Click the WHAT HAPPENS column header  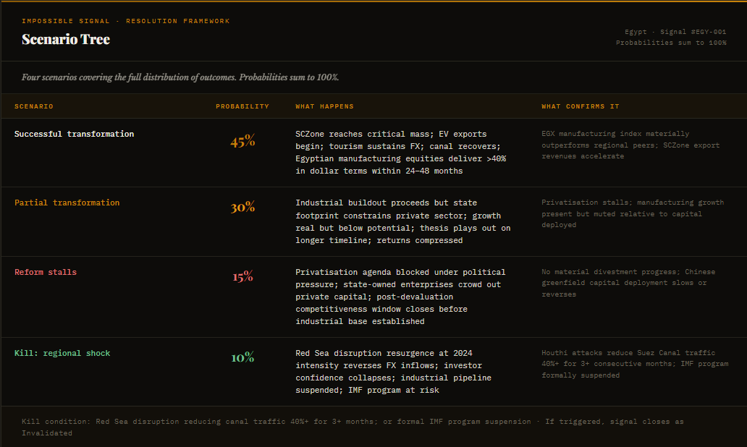point(324,106)
